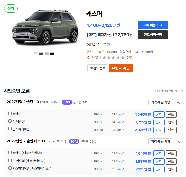
Task: Click the heart like icon
Action: coord(89,57)
